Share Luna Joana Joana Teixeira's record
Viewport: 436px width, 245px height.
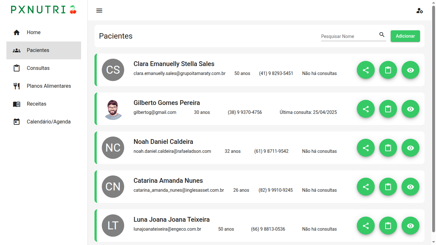click(366, 226)
